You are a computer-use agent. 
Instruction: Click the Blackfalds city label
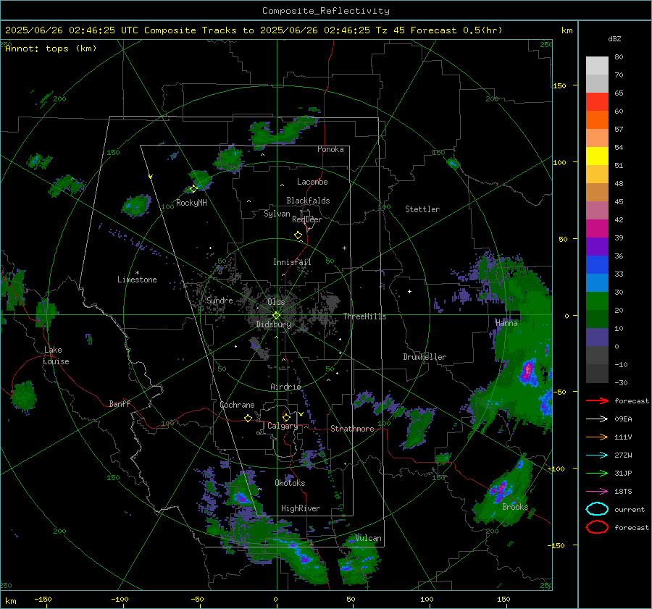308,201
